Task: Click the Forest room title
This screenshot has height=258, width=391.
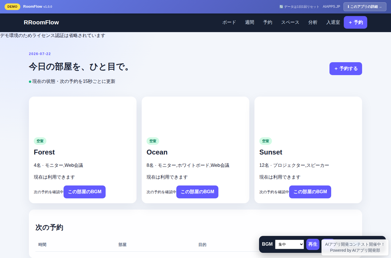Action: pyautogui.click(x=44, y=152)
